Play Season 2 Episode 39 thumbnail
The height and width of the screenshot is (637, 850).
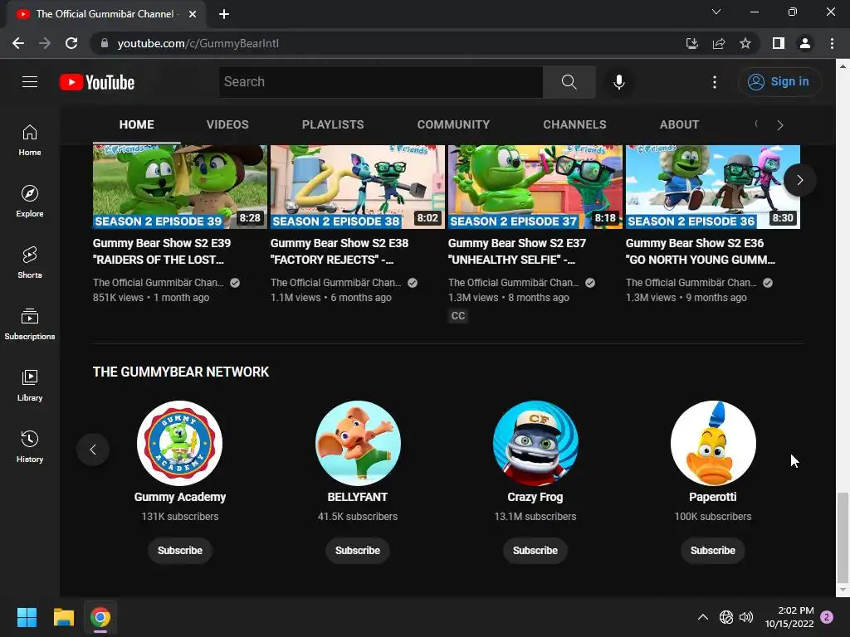(x=180, y=187)
